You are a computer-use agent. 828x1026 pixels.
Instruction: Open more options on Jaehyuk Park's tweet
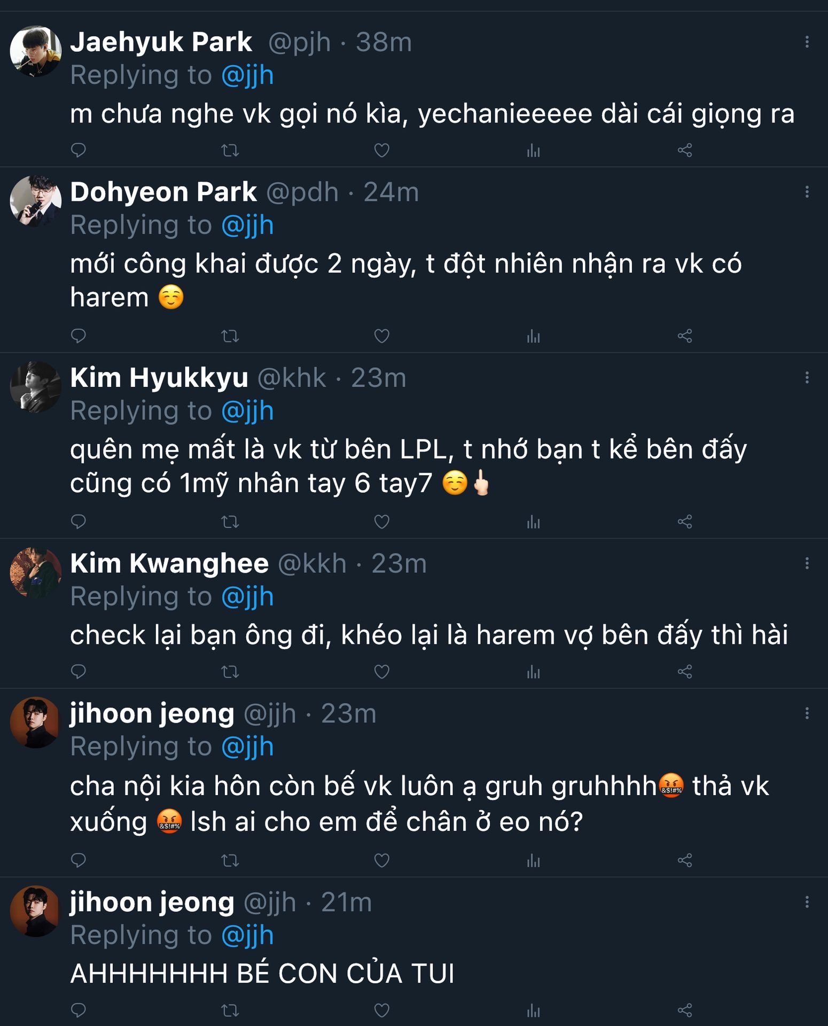[x=807, y=42]
